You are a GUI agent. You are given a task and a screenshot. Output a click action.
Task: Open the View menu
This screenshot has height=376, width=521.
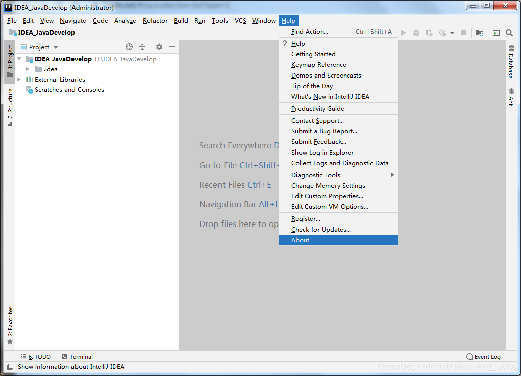47,21
